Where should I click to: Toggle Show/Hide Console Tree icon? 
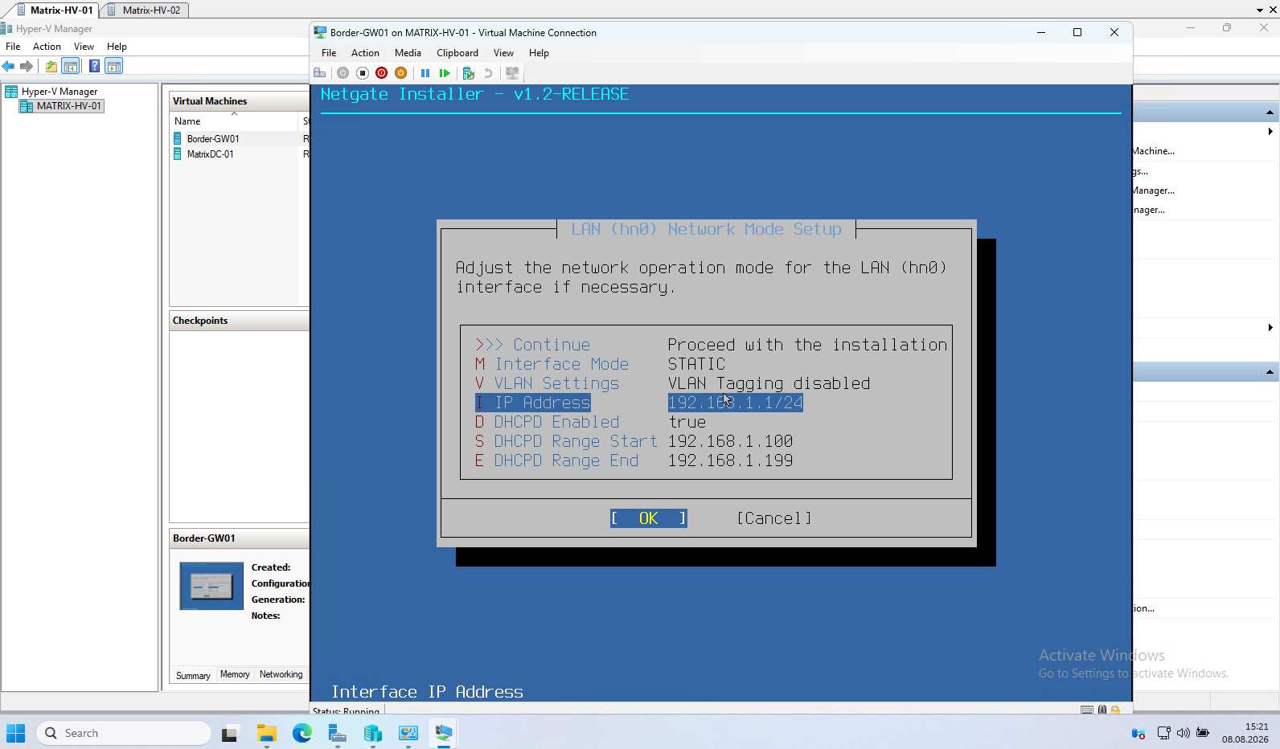tap(71, 66)
